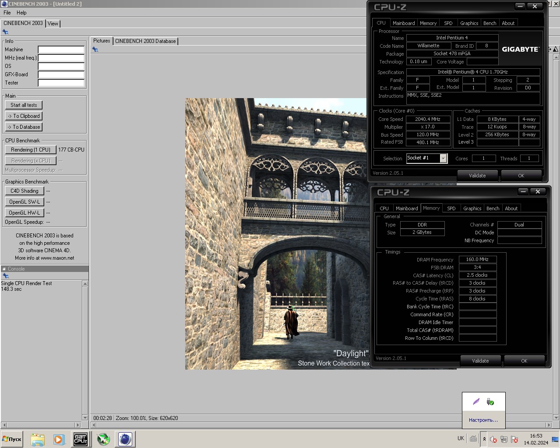Click the Machine input field

click(x=61, y=49)
